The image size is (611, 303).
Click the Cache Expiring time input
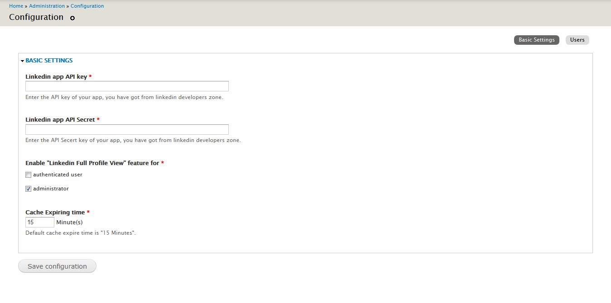[x=40, y=223]
